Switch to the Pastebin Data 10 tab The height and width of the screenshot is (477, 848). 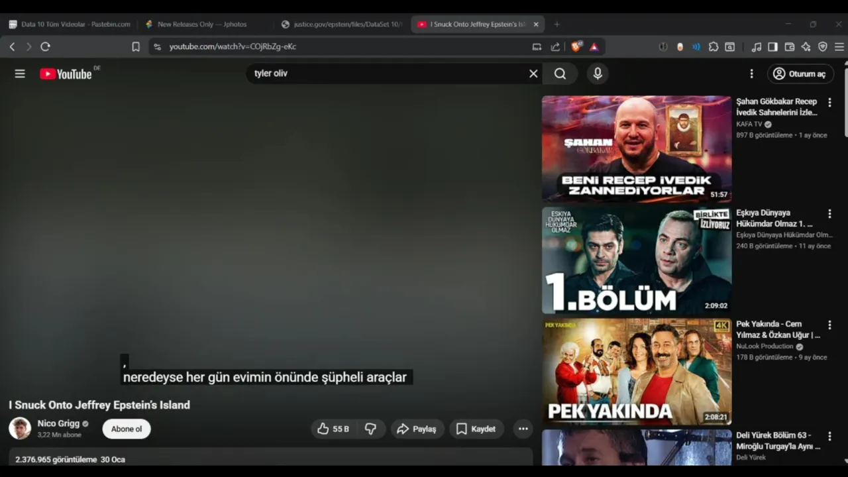click(x=70, y=24)
